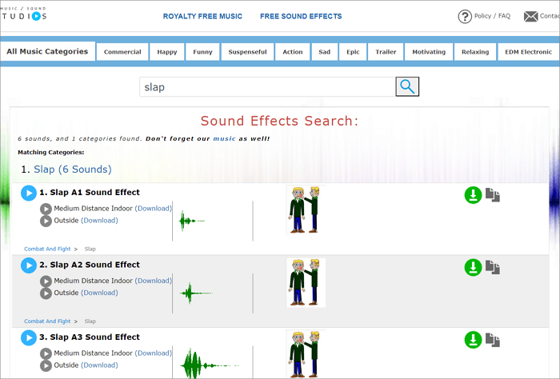Click green download icon for Slap A1

(473, 195)
